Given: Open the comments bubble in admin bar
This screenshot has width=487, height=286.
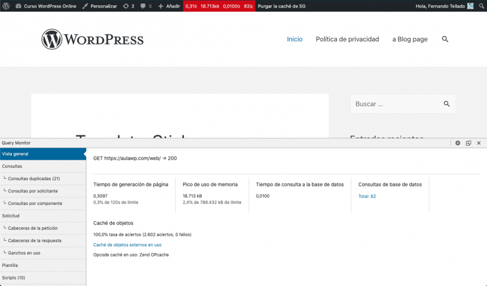Looking at the screenshot, I should tap(146, 6).
